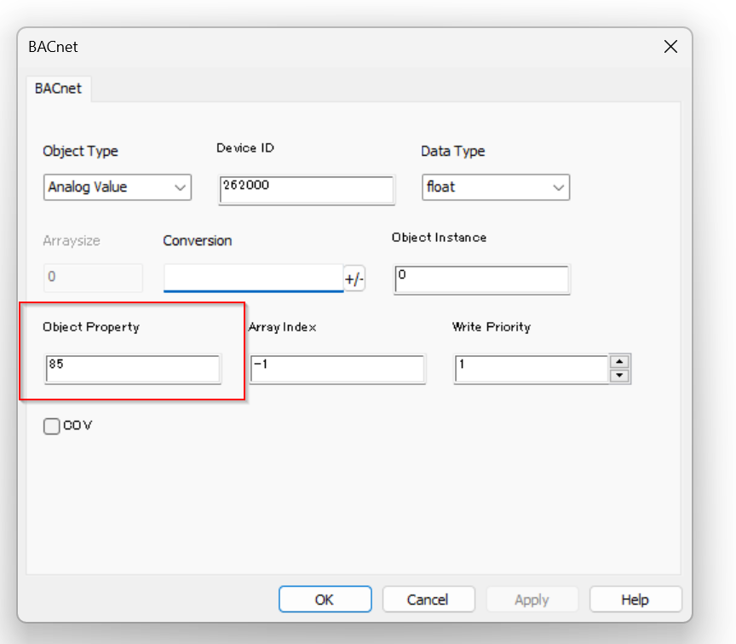
Task: Decrease Write Priority with down arrow
Action: (x=619, y=376)
